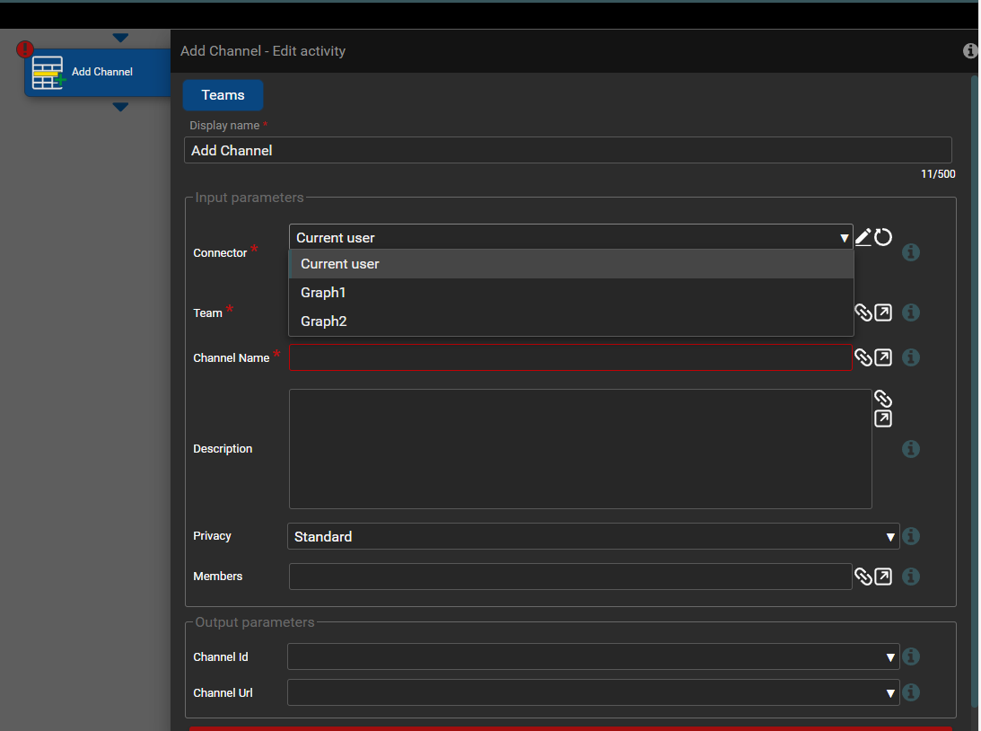Viewport: 981px width, 731px height.
Task: Open expression editor icon for Channel Name
Action: click(x=883, y=357)
